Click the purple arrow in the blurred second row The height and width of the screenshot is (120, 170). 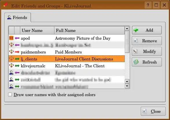[17, 45]
